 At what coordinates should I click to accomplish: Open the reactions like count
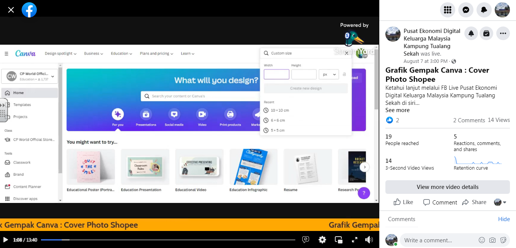pos(392,120)
